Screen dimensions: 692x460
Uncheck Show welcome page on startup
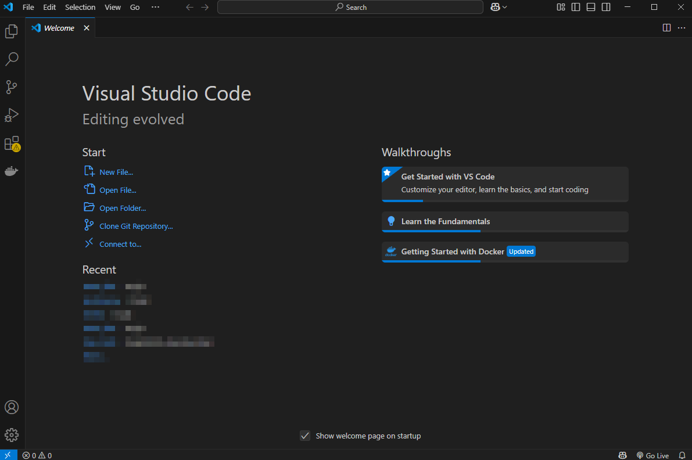[305, 436]
